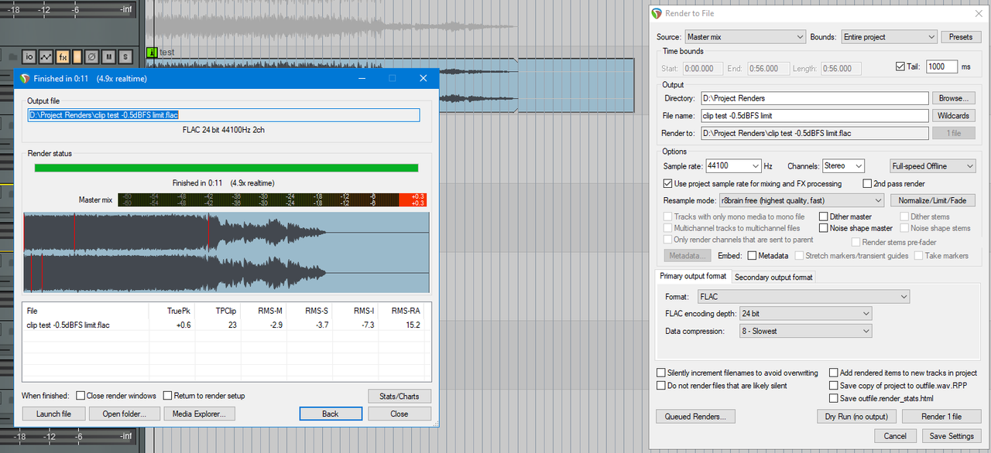Click the Normalize/Limit/Fade button
The image size is (991, 453).
coord(932,200)
